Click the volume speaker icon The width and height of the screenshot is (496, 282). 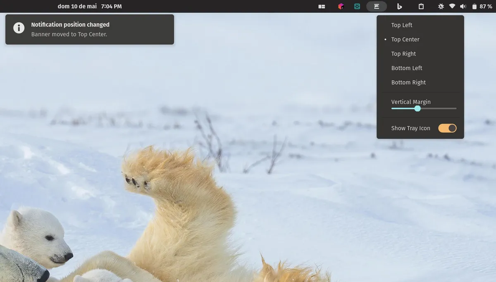pyautogui.click(x=463, y=6)
